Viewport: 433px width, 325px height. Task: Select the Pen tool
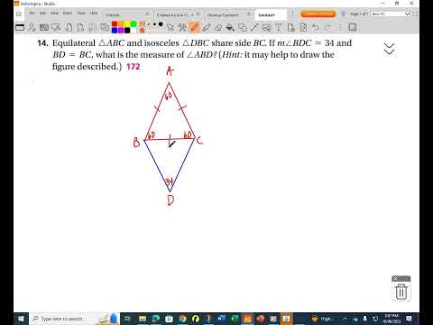tap(195, 28)
